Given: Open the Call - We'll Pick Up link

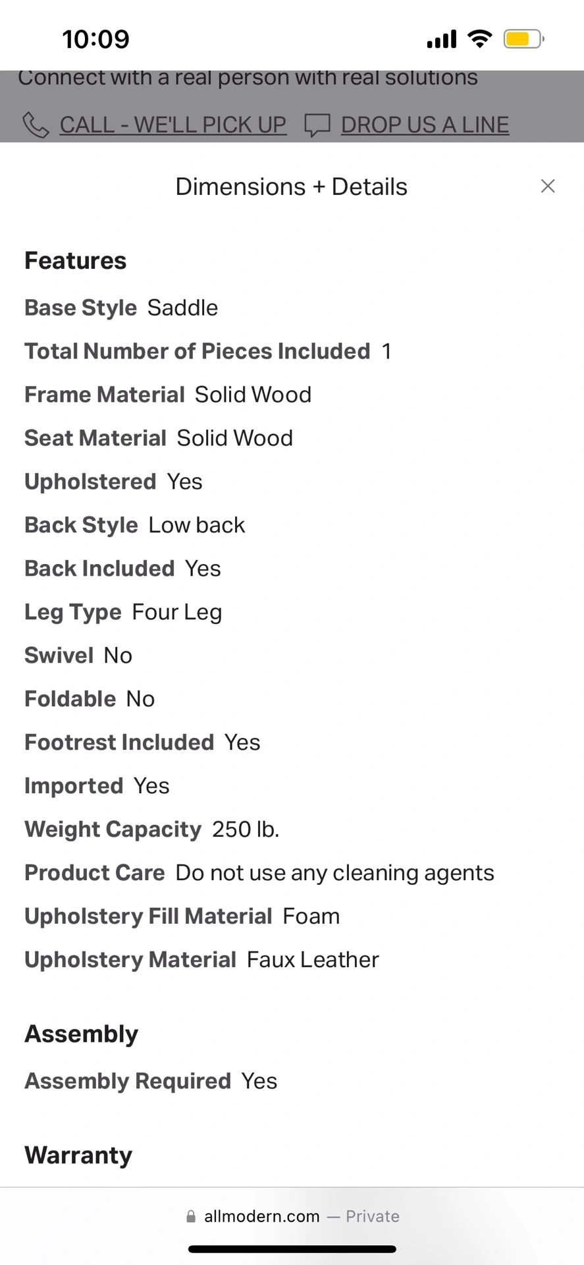Looking at the screenshot, I should click(x=173, y=125).
